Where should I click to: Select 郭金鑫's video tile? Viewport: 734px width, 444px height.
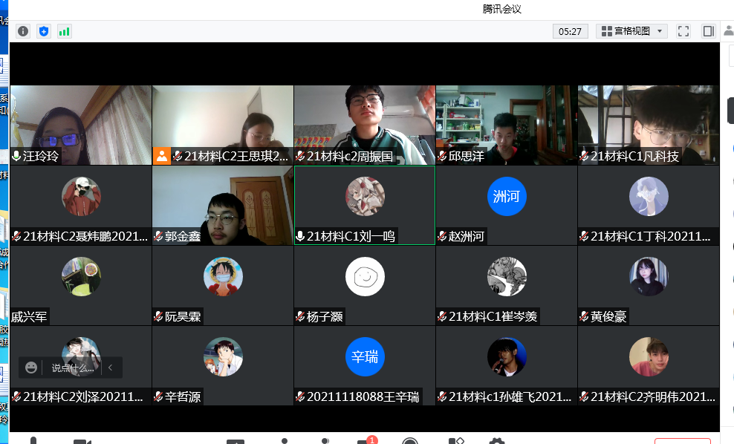click(x=222, y=204)
